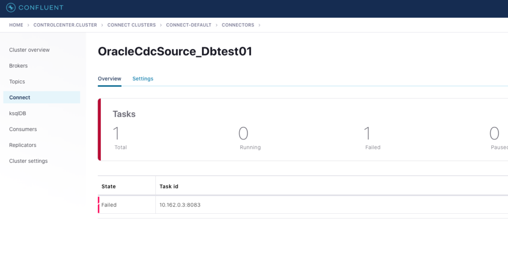The width and height of the screenshot is (508, 258).
Task: Open Replicators in sidebar
Action: (23, 145)
